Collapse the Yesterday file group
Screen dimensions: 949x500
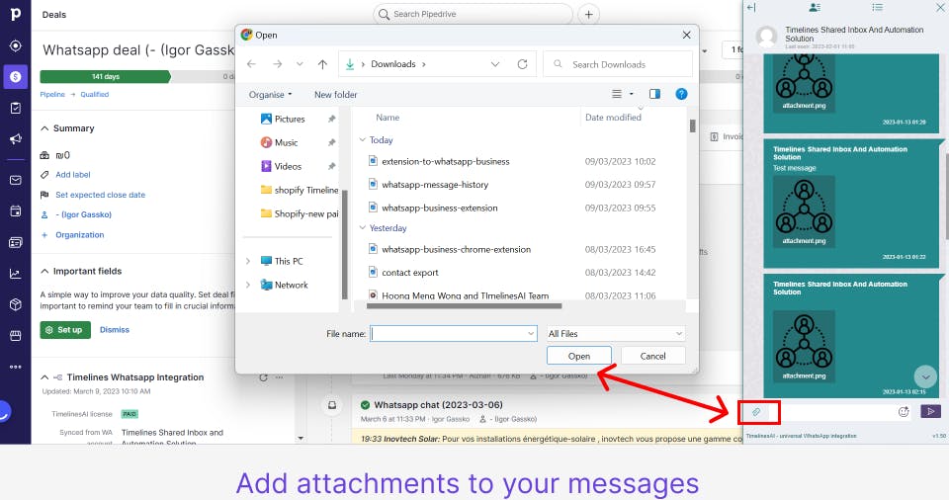click(x=363, y=228)
